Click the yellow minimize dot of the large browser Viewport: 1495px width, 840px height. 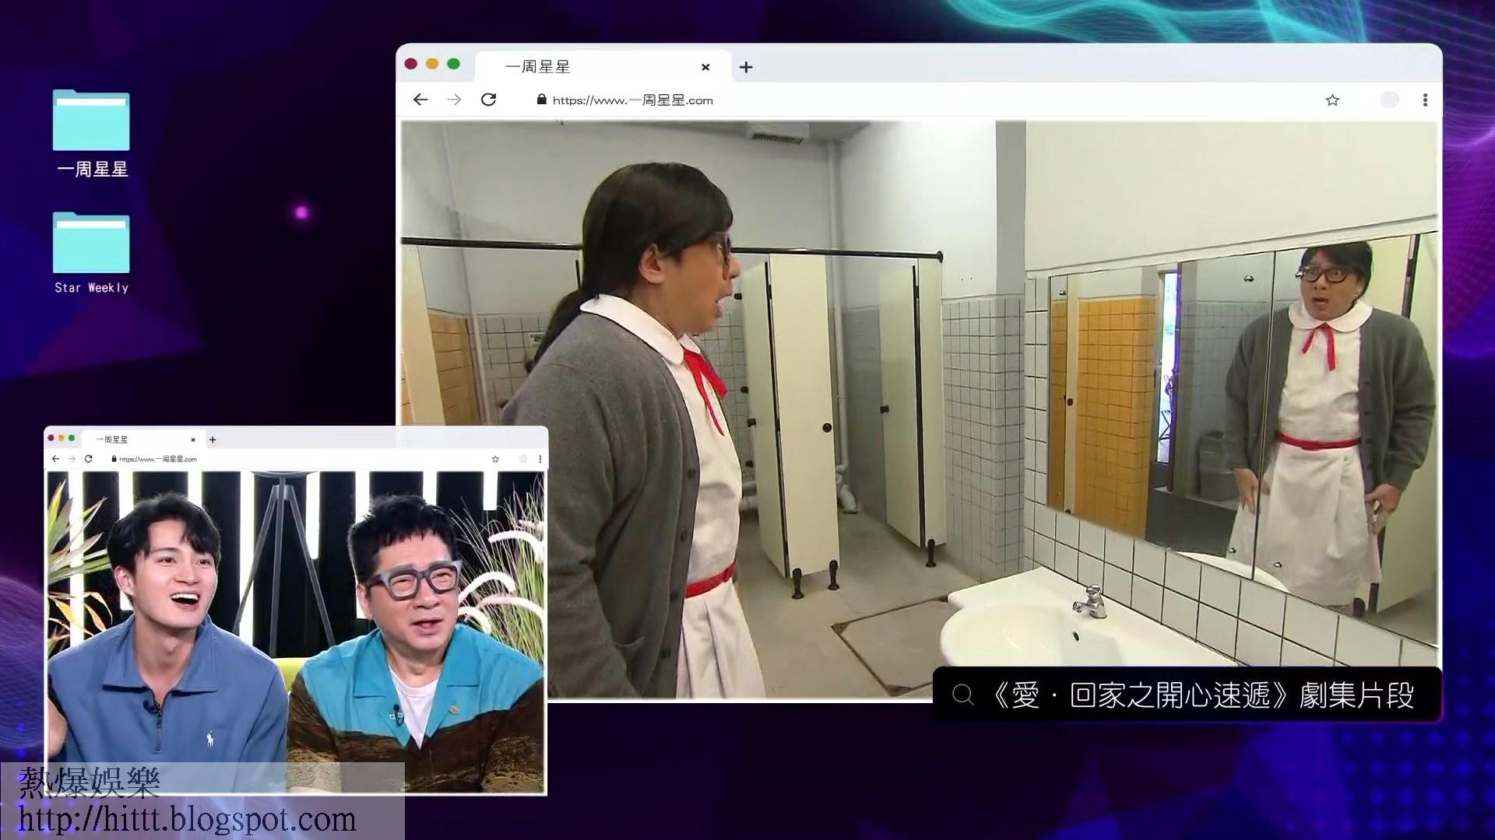432,64
